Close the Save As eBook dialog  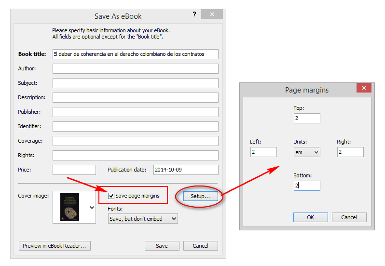[x=213, y=14]
